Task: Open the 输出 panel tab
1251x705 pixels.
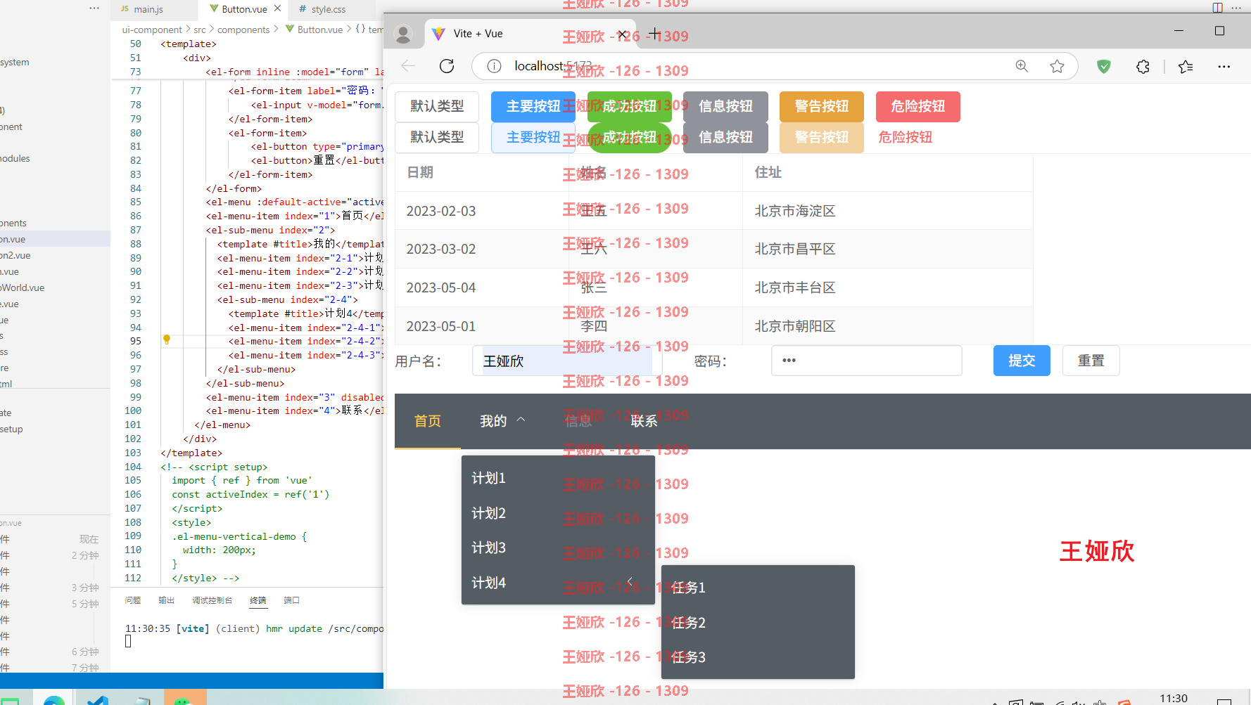Action: pos(167,600)
